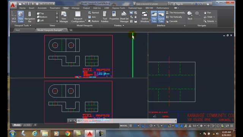
Task: Open the Tool Palettes
Action: click(x=105, y=17)
